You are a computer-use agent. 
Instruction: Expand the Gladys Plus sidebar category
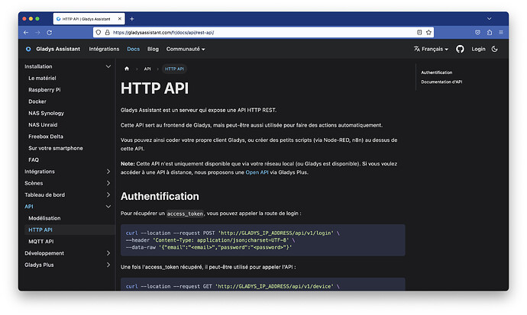coord(108,265)
